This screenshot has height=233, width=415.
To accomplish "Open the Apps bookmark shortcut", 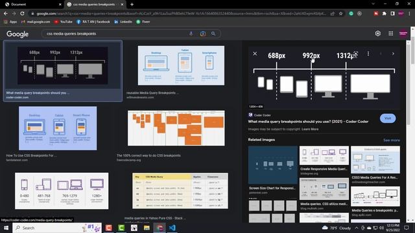I will pyautogui.click(x=10, y=21).
